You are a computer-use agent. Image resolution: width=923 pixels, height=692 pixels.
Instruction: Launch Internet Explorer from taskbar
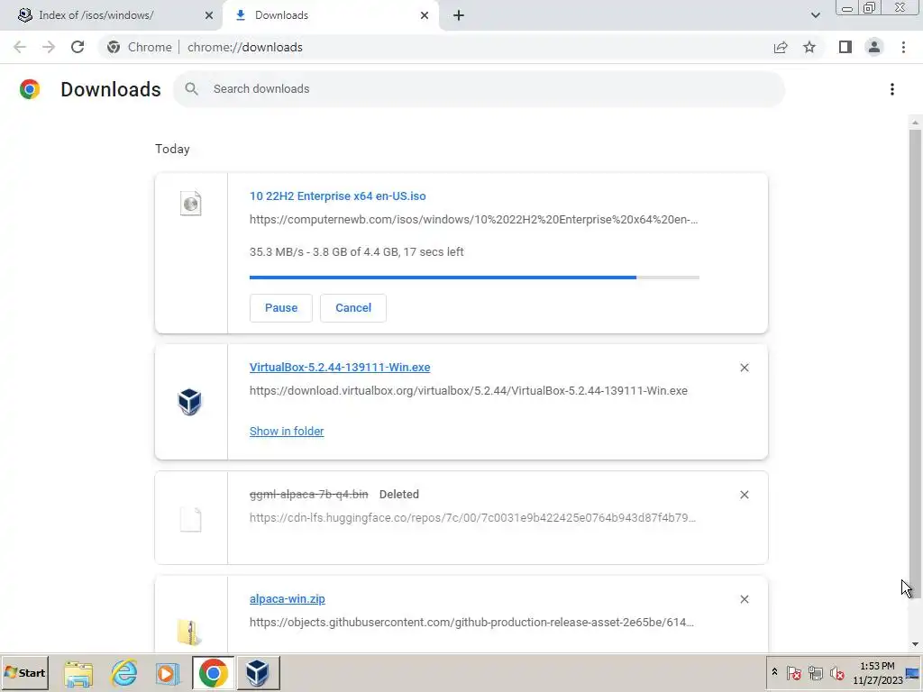click(123, 673)
